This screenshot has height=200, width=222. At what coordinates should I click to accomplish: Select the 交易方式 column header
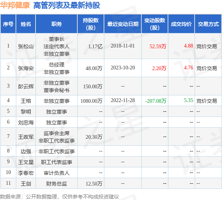(x=208, y=24)
